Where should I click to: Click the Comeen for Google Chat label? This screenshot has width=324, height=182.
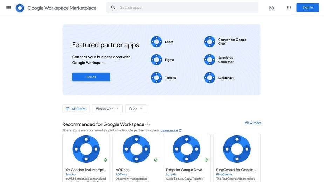232,42
